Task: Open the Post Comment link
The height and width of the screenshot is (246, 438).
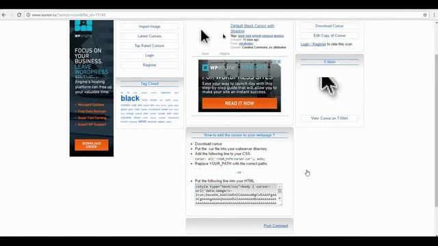Action: coord(276,225)
